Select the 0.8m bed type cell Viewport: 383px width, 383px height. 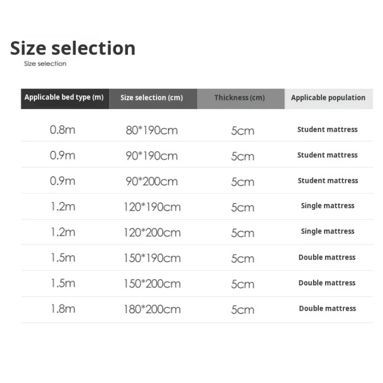pos(63,130)
